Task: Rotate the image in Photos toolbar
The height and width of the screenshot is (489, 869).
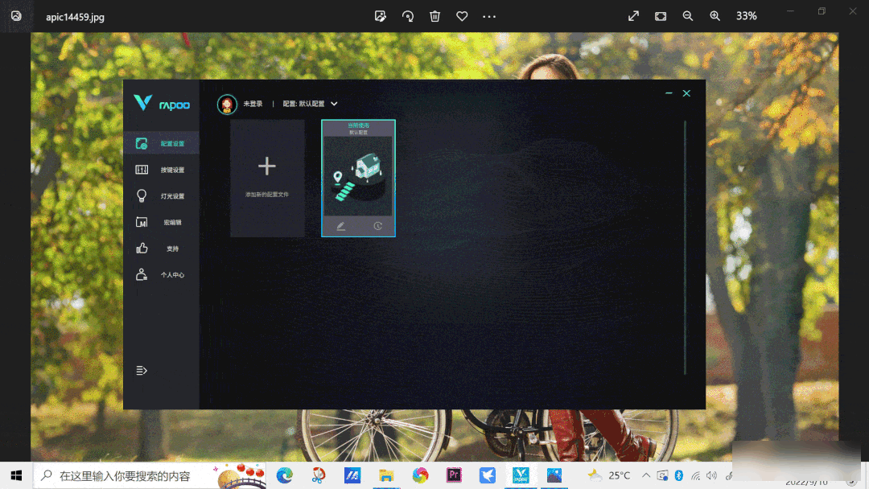Action: pos(408,16)
